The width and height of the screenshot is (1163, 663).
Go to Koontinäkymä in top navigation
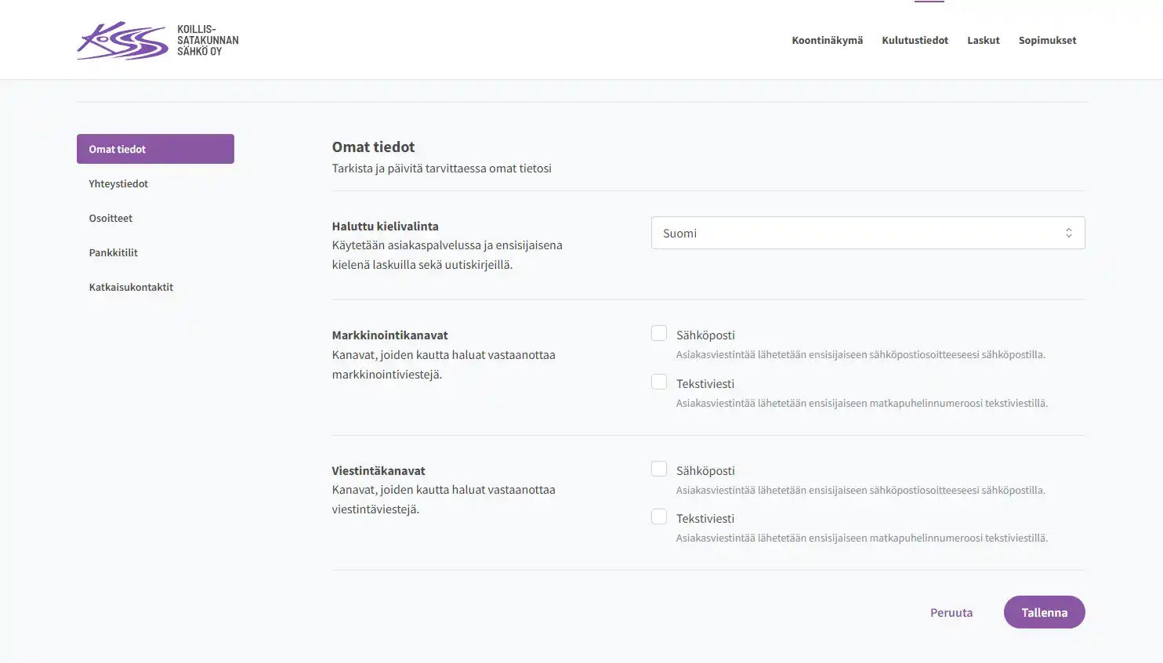point(827,41)
